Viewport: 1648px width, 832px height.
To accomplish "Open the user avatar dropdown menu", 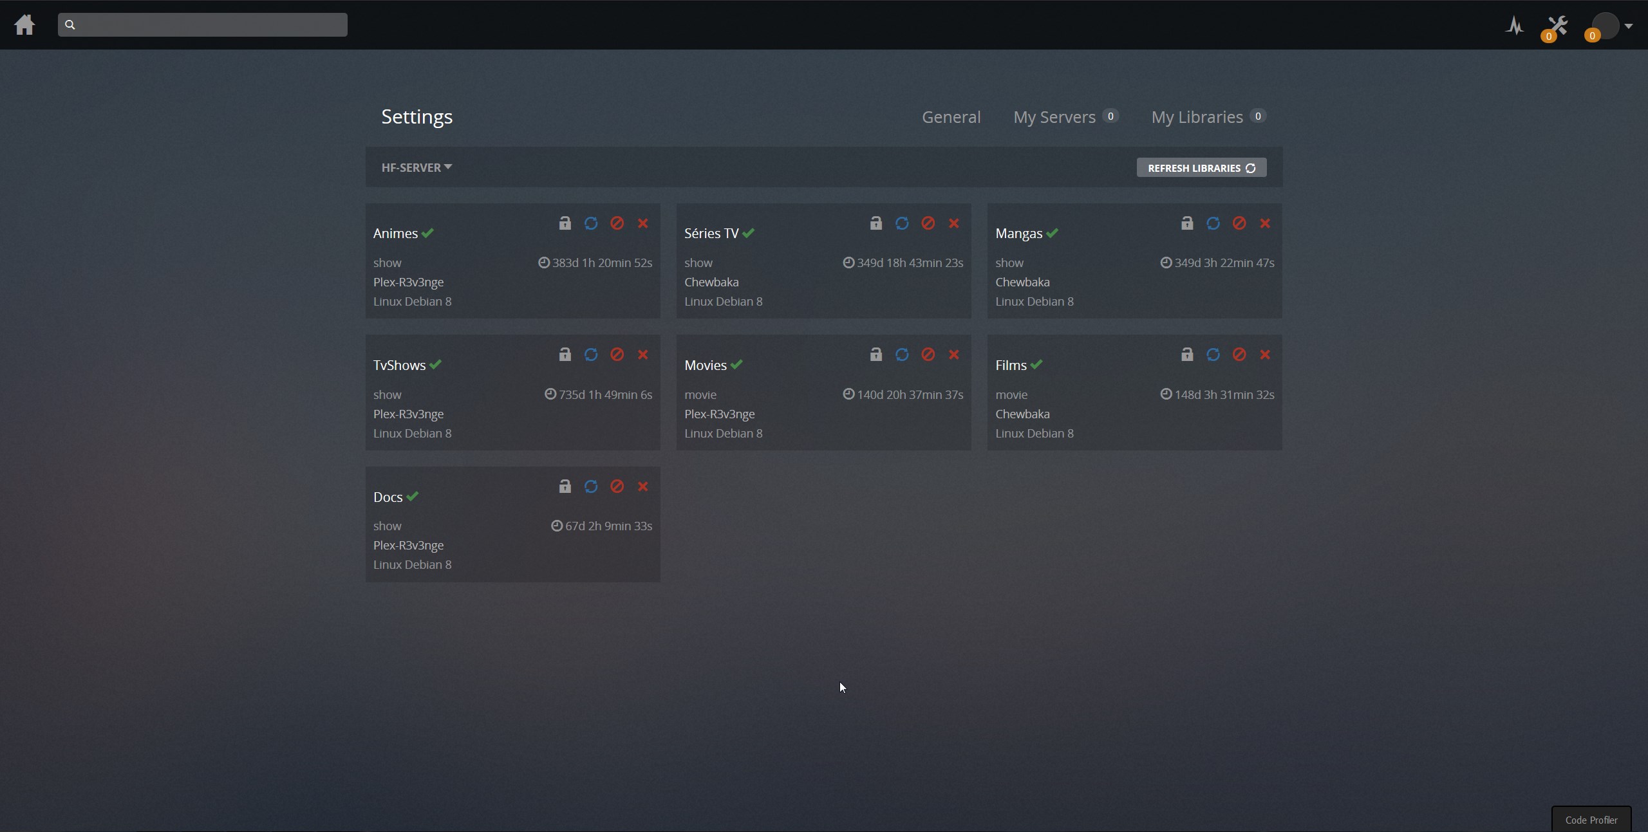I will pyautogui.click(x=1611, y=26).
